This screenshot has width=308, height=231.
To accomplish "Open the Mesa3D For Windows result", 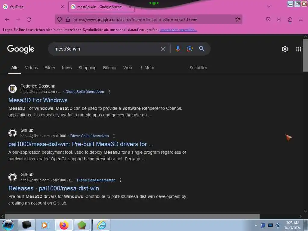I will [38, 100].
